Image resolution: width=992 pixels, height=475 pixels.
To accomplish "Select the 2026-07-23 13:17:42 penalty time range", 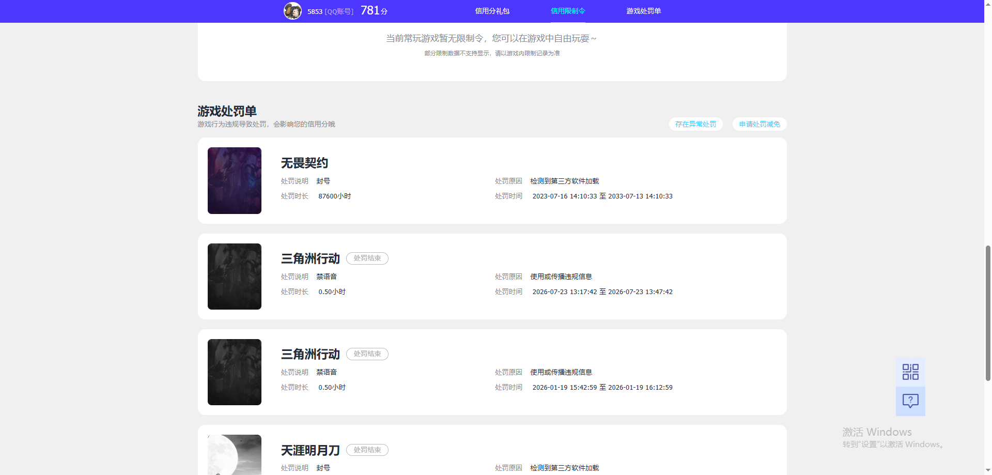I will click(x=602, y=292).
